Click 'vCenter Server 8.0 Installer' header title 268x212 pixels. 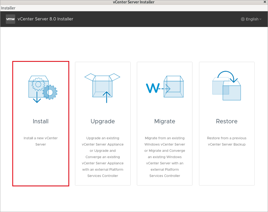(x=45, y=19)
